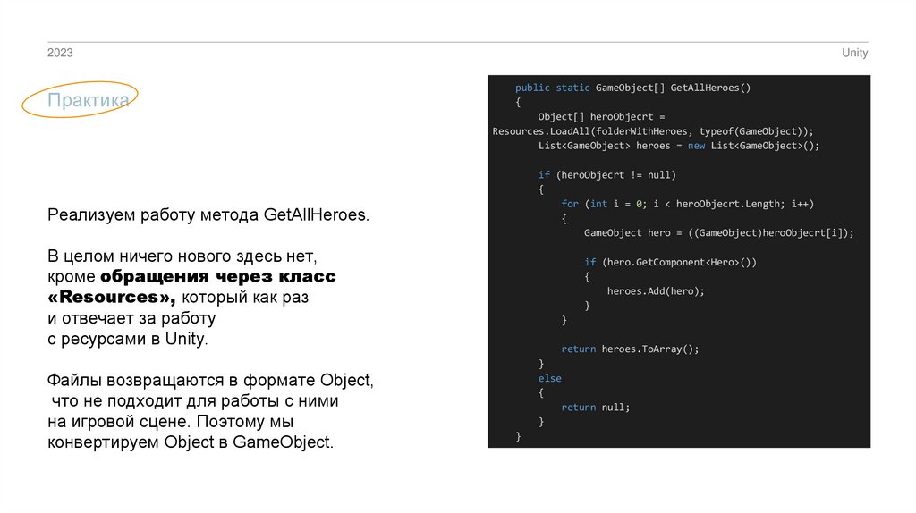
Task: Click the "Практика" slide heading
Action: tap(89, 100)
